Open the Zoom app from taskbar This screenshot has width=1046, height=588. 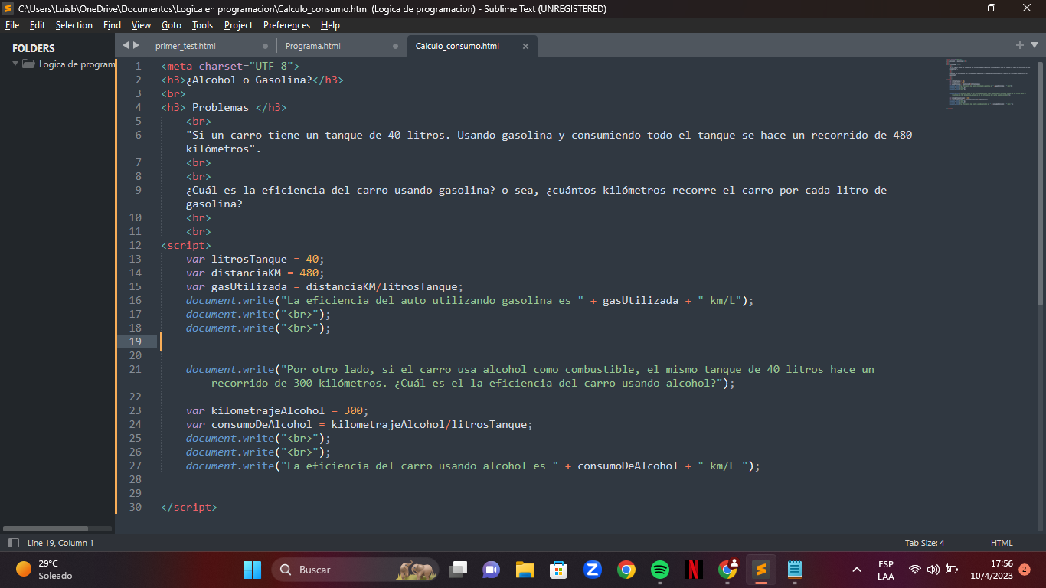(592, 570)
